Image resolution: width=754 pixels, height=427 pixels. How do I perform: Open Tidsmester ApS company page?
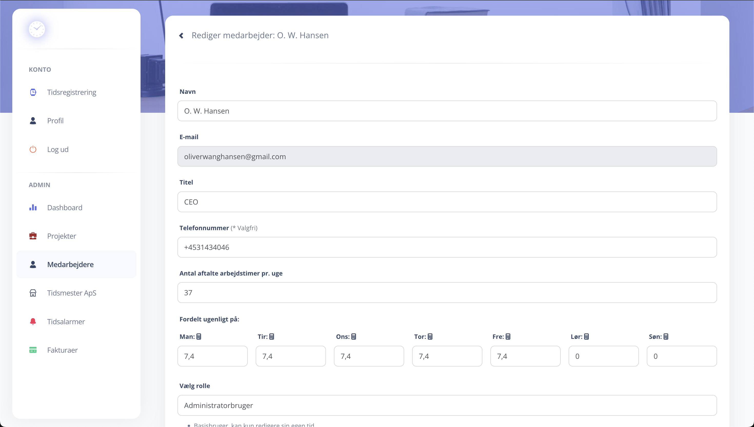72,293
